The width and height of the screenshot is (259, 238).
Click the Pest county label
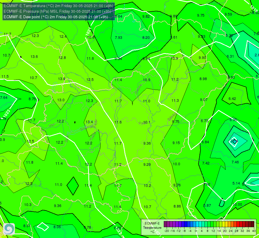[142, 123]
